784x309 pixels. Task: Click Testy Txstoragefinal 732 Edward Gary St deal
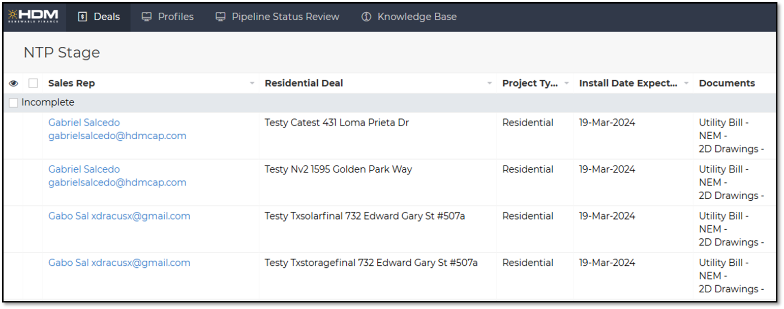(x=371, y=263)
